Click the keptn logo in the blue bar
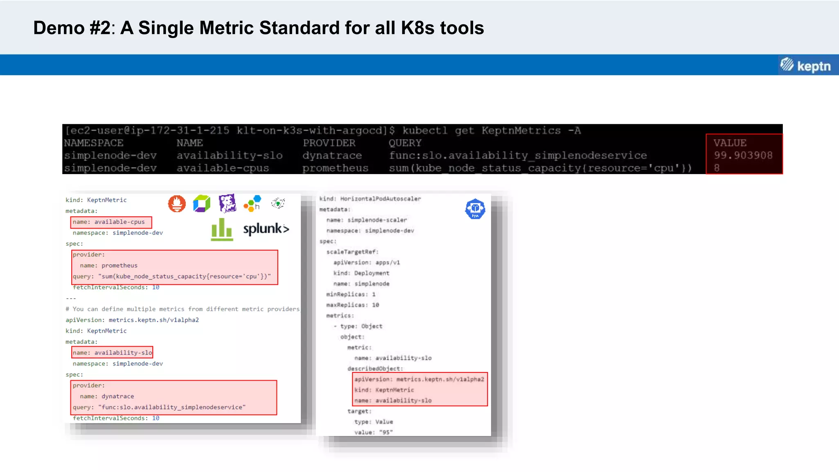Viewport: 839px width, 472px height. (x=805, y=65)
